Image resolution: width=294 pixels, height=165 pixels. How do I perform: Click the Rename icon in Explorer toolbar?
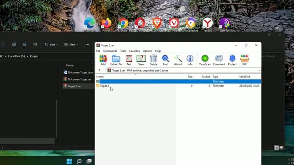point(14,44)
